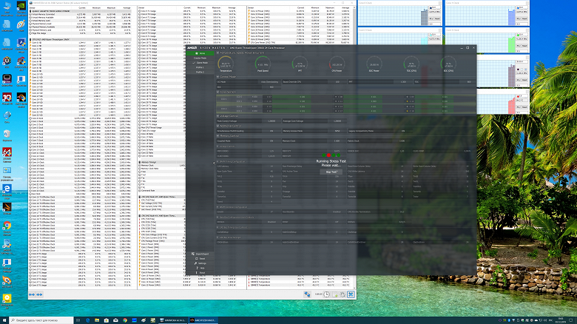Open Settings in Ryzen Master sidebar
Image resolution: width=577 pixels, height=324 pixels.
click(200, 263)
